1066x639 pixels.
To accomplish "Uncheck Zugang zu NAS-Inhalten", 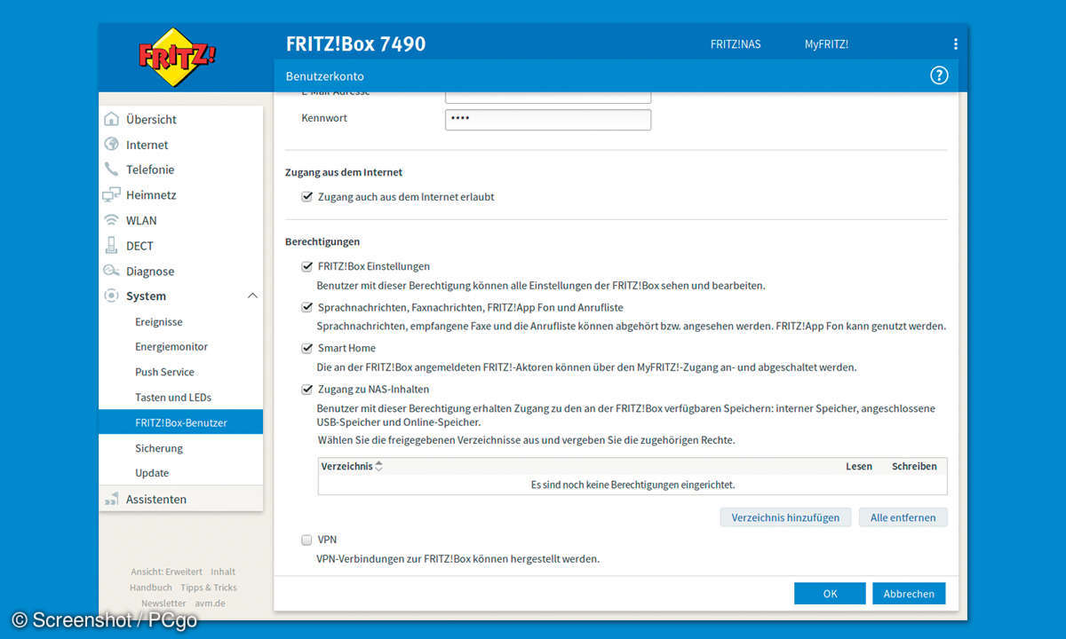I will [x=307, y=389].
